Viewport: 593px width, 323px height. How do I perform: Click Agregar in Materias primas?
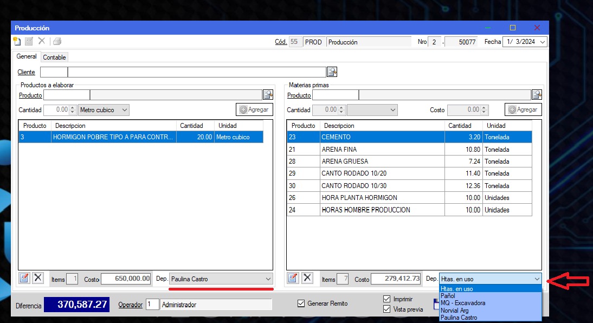point(523,109)
